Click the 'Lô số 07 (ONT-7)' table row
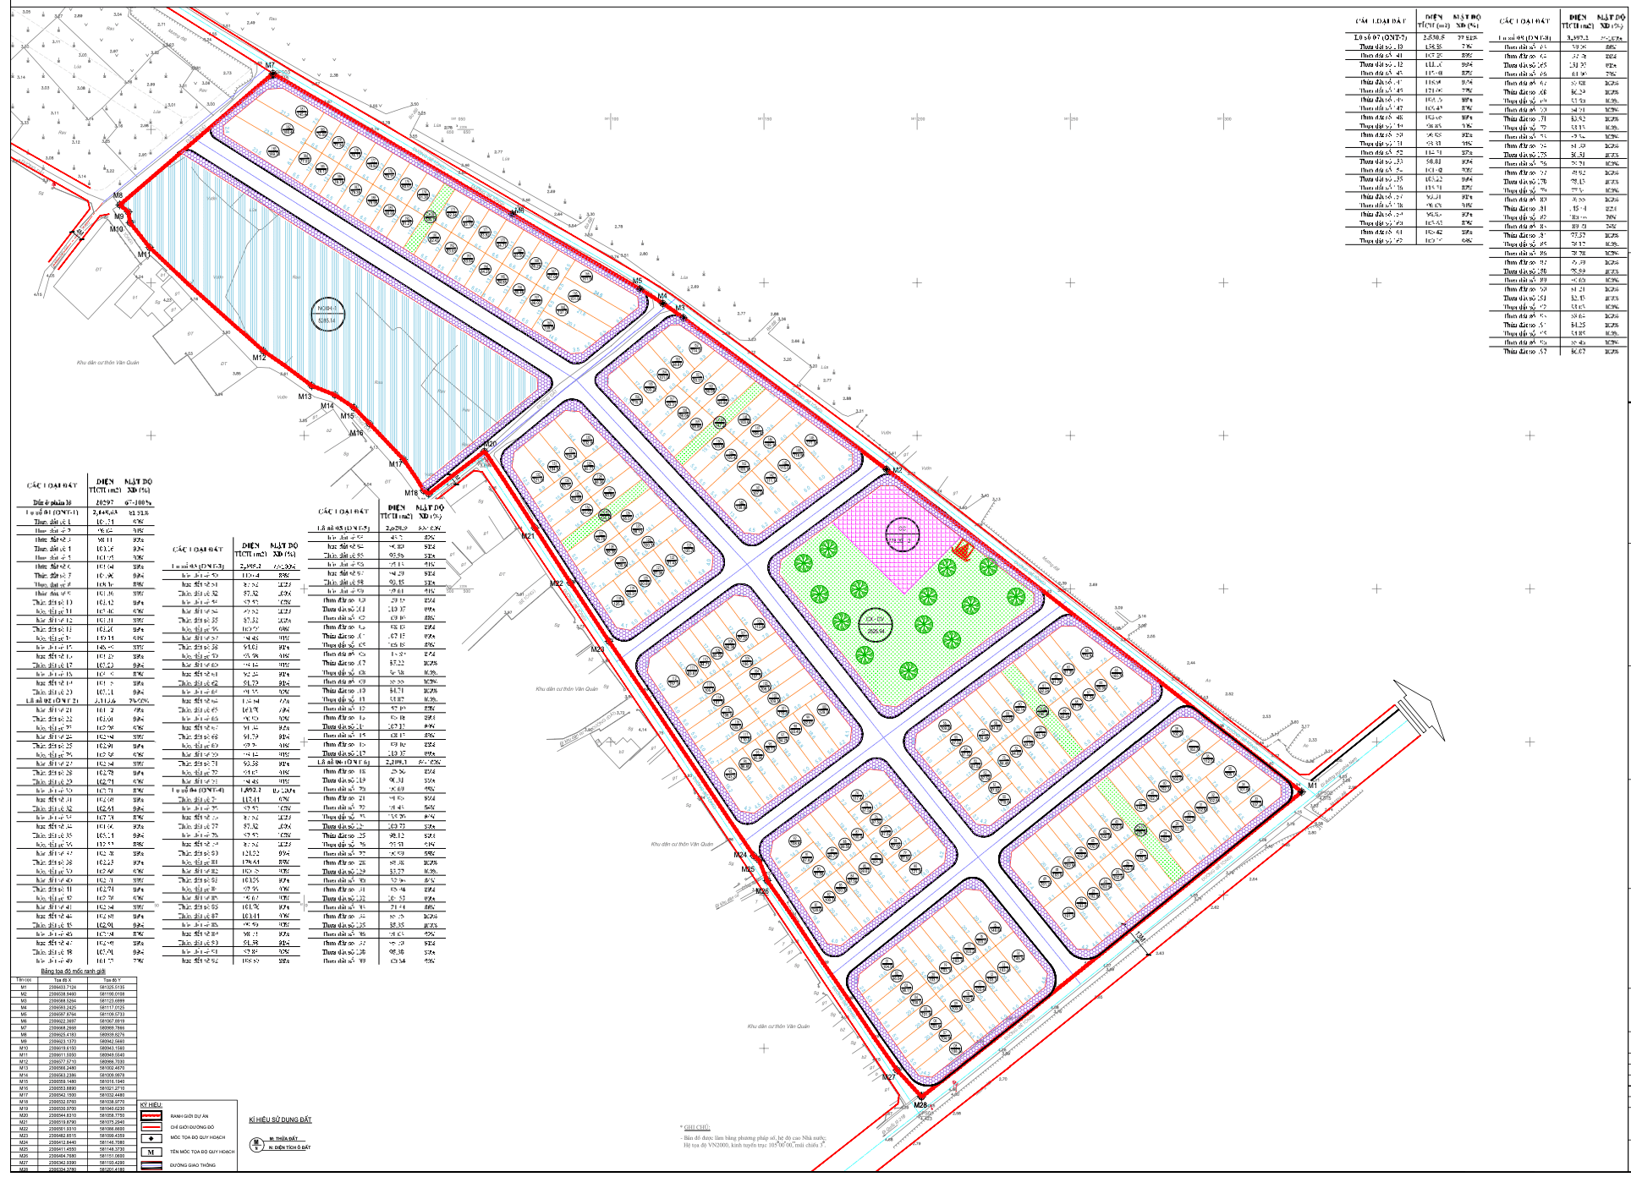The height and width of the screenshot is (1177, 1631). [1414, 37]
